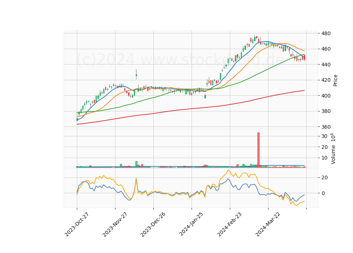Click the Volume axis title
This screenshot has width=353, height=253.
point(333,148)
